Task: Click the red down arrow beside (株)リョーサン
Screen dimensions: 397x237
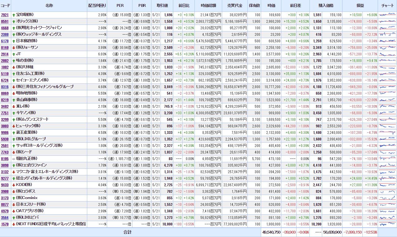Action: 13,47
